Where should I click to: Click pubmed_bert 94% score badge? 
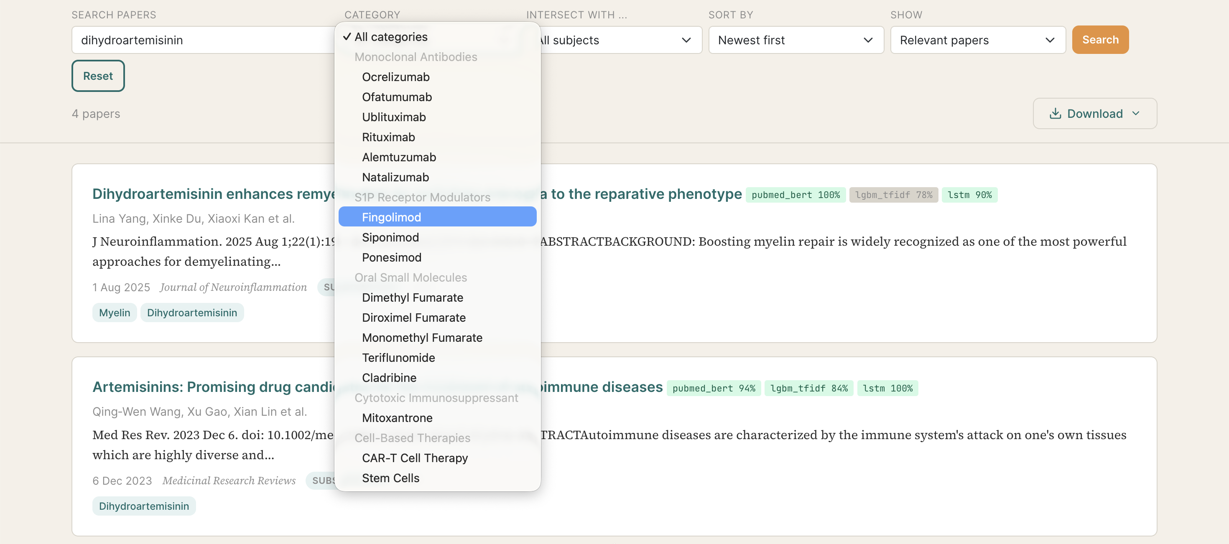coord(714,388)
